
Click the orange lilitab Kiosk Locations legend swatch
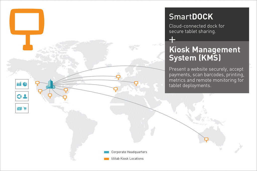coord(106,159)
